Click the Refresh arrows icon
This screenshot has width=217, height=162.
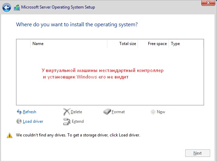point(19,112)
